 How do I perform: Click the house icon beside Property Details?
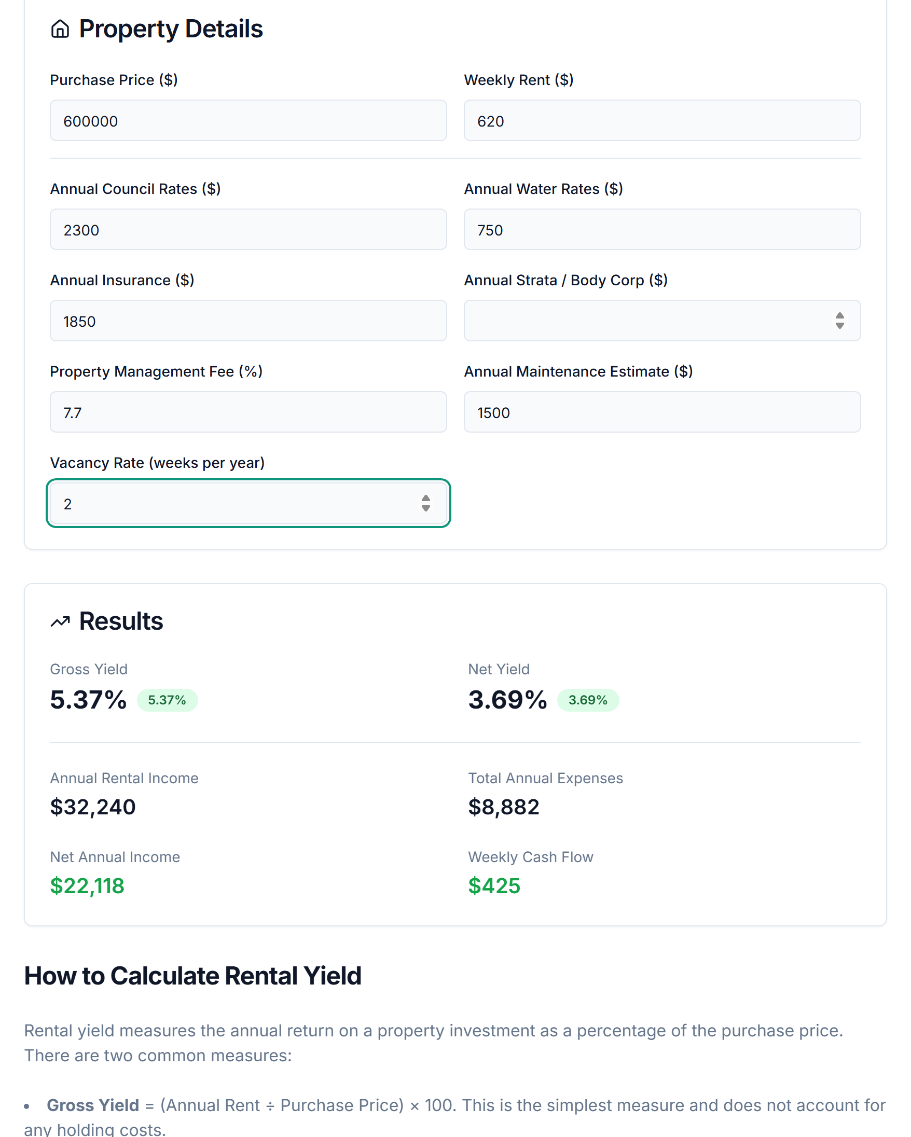pyautogui.click(x=61, y=29)
